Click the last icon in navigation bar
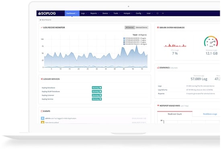The image size is (221, 149). [x=163, y=13]
